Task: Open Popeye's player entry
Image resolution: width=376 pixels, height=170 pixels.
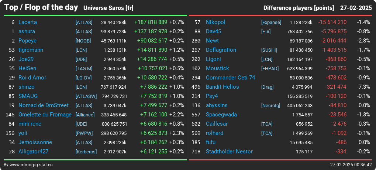Action: [27, 41]
